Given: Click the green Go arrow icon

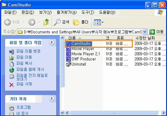Looking at the screenshot, I should tap(152, 32).
